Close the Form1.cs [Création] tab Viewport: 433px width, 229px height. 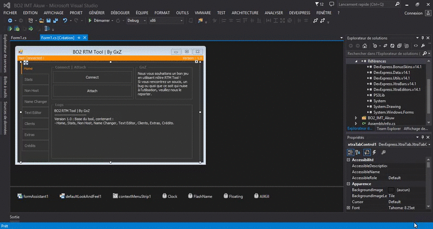pyautogui.click(x=85, y=37)
